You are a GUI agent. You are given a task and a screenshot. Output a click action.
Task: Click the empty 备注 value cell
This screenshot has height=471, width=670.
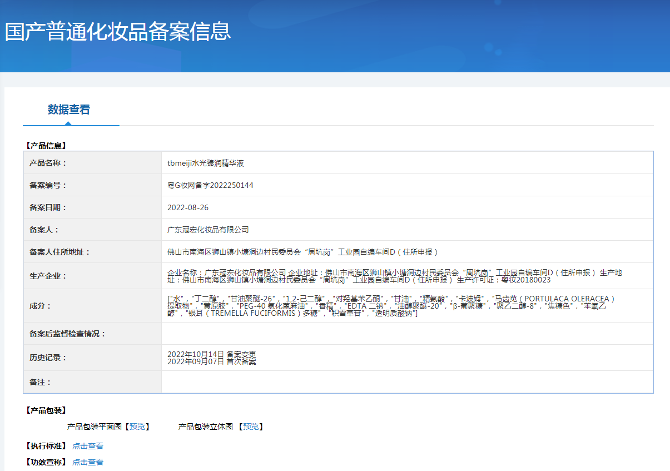407,382
